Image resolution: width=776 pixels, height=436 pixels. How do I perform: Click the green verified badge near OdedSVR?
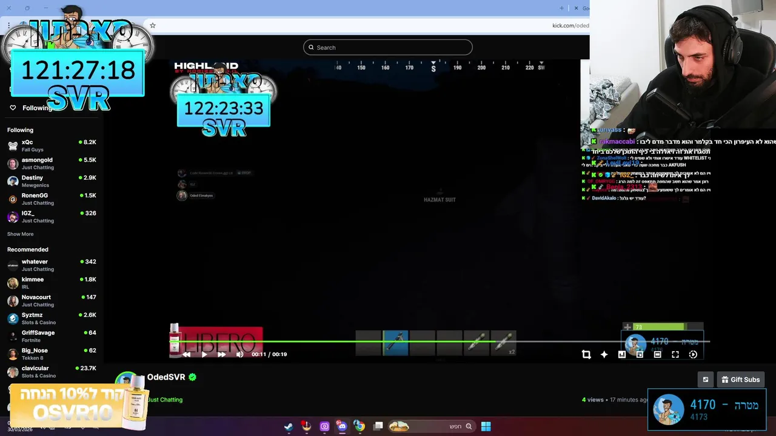click(192, 377)
